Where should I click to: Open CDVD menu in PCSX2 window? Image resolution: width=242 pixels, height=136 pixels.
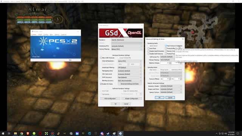click(x=40, y=35)
